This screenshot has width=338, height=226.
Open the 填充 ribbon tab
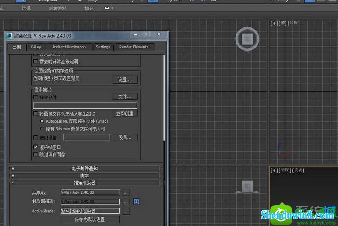[x=89, y=8]
